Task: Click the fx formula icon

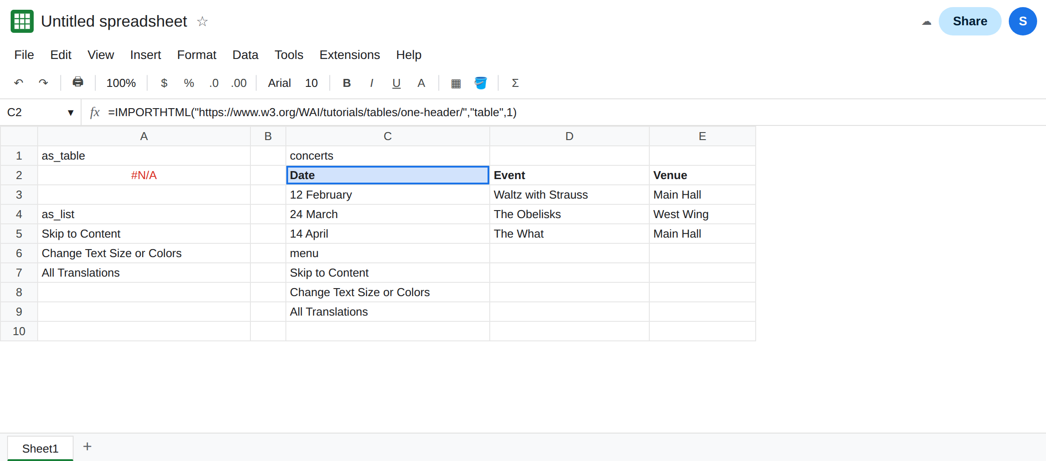Action: (x=94, y=112)
